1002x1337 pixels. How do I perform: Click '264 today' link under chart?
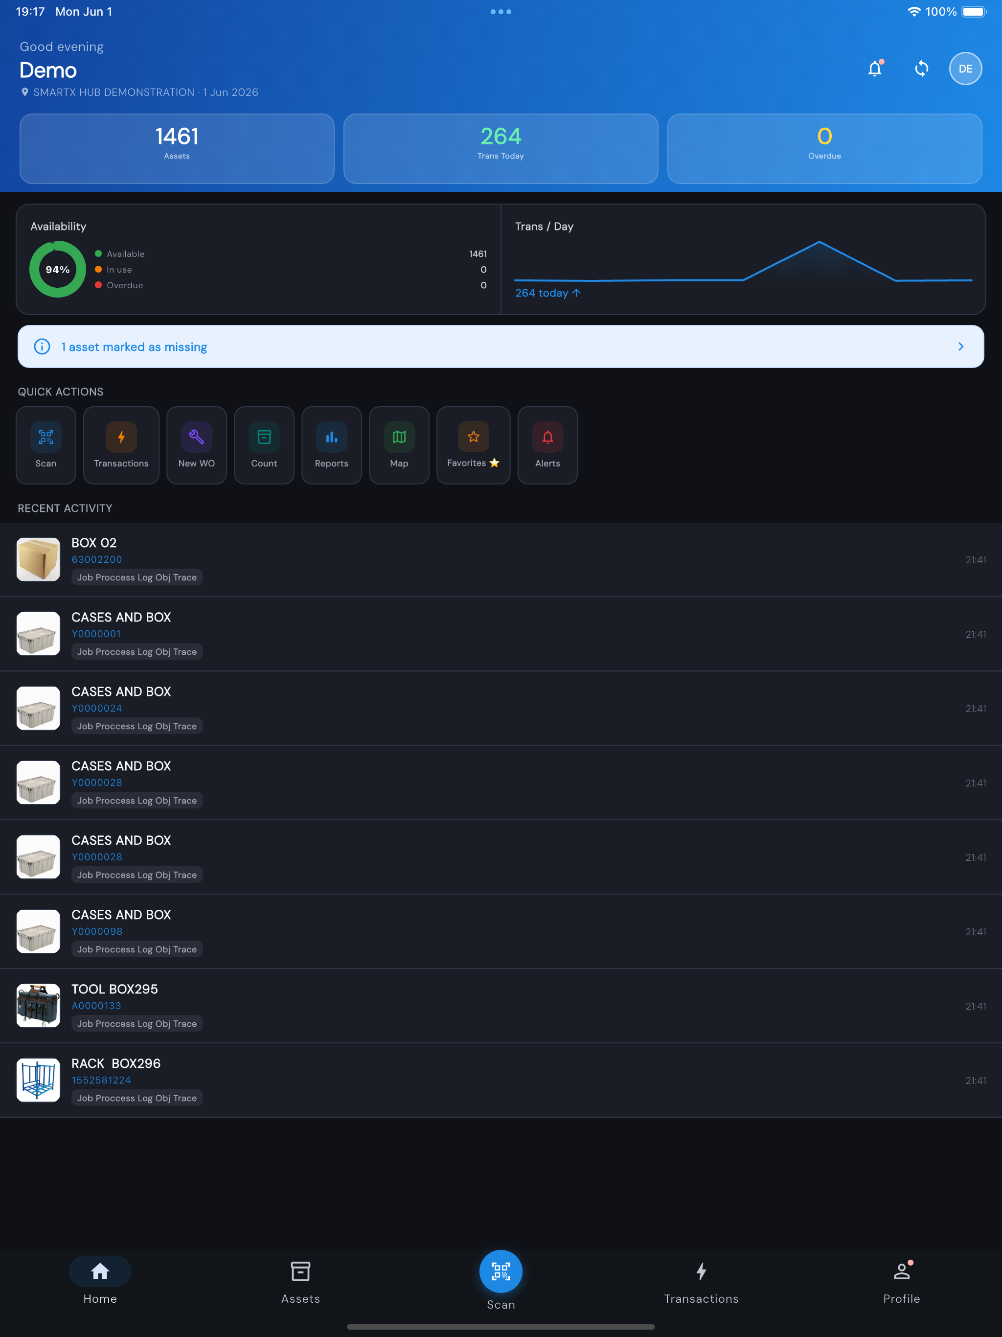click(547, 293)
